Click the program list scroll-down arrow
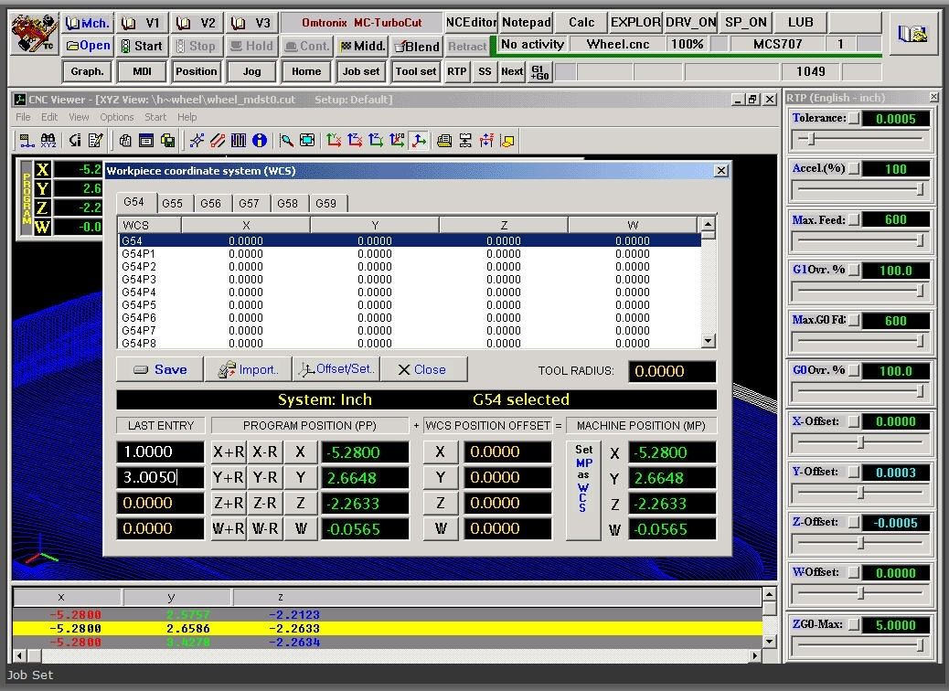Screen dimensions: 949x691 pyautogui.click(x=770, y=641)
